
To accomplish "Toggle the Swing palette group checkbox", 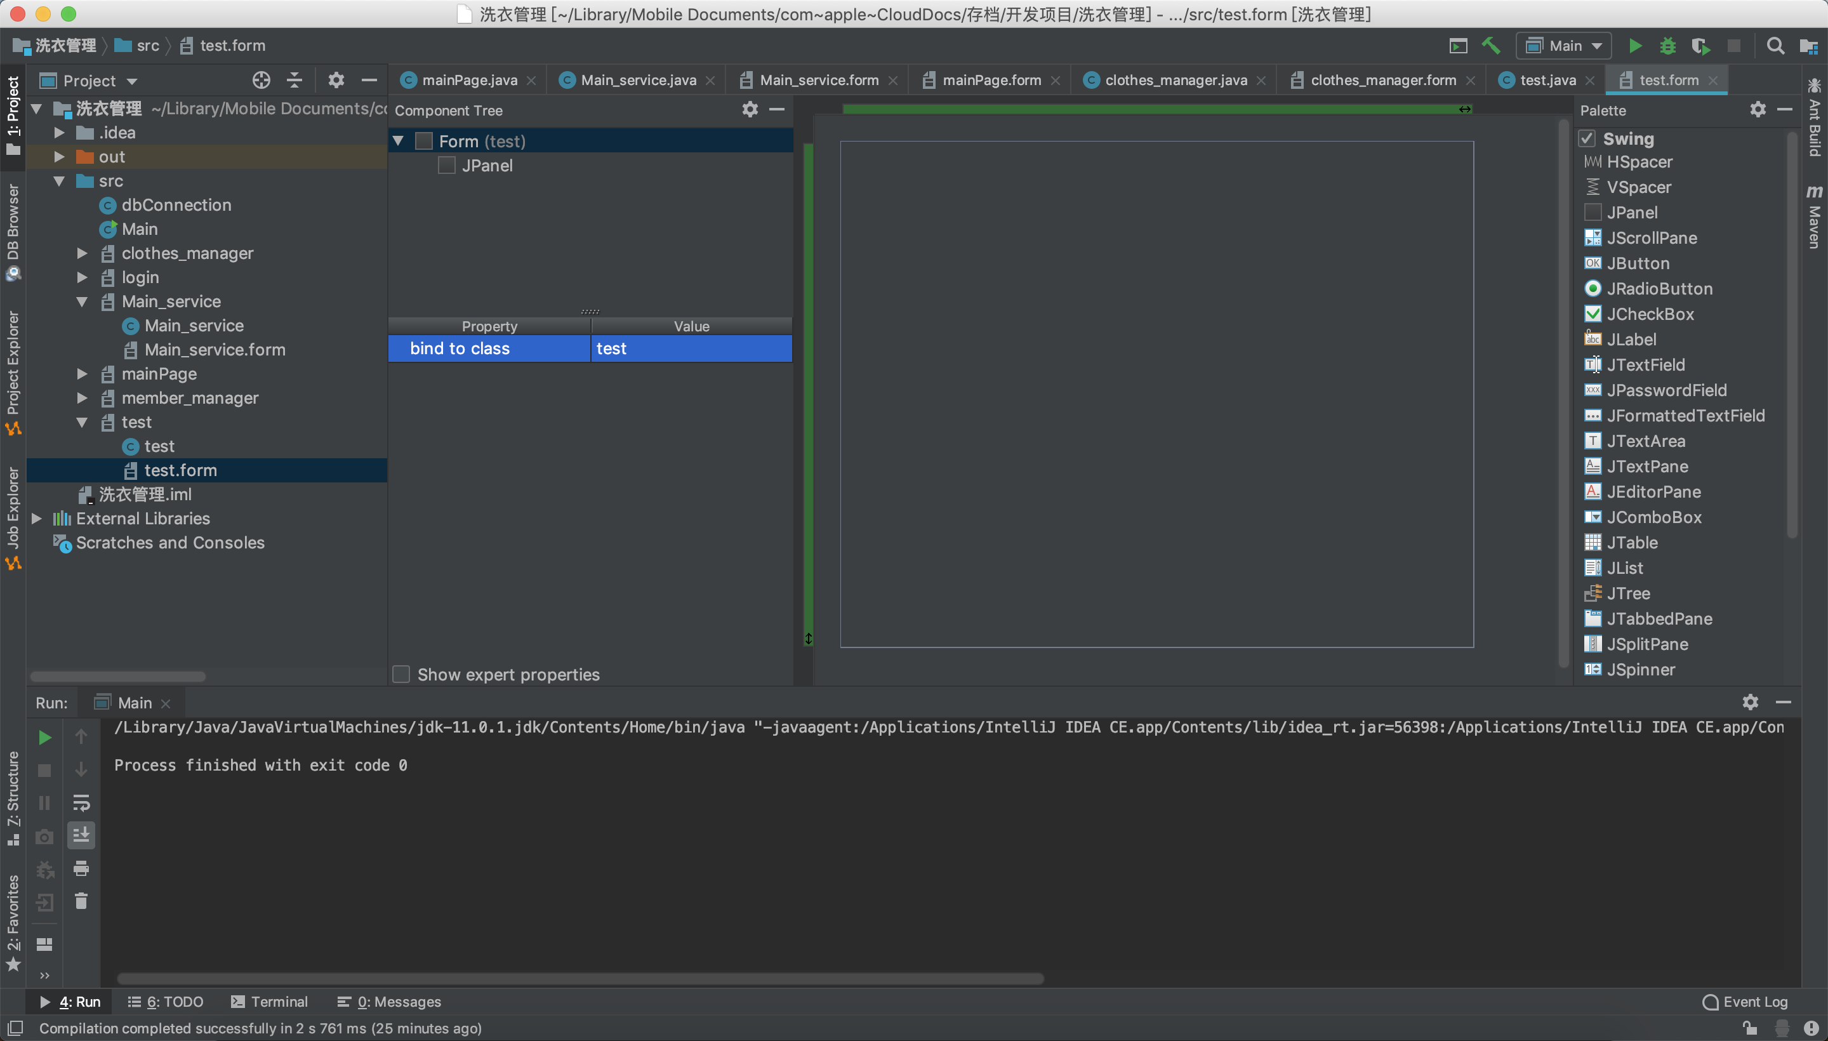I will [x=1587, y=138].
